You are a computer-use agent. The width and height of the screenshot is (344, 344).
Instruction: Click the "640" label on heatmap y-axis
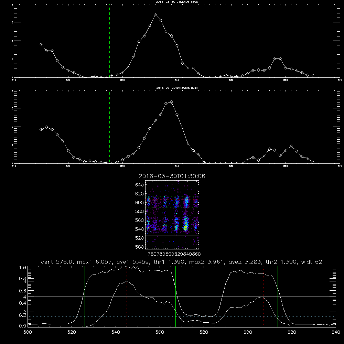(140, 185)
